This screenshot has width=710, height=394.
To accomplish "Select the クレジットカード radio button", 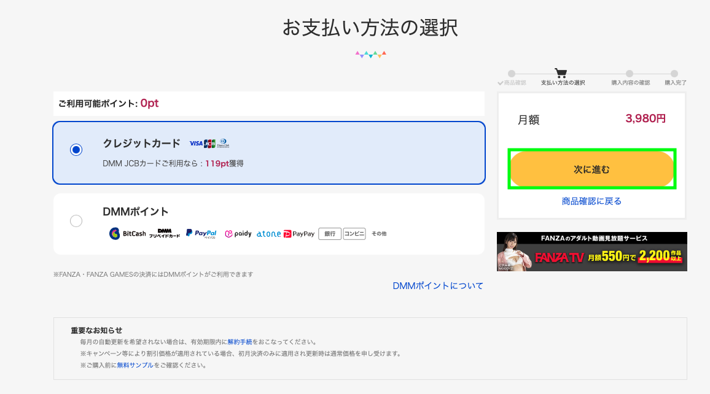I will 76,150.
